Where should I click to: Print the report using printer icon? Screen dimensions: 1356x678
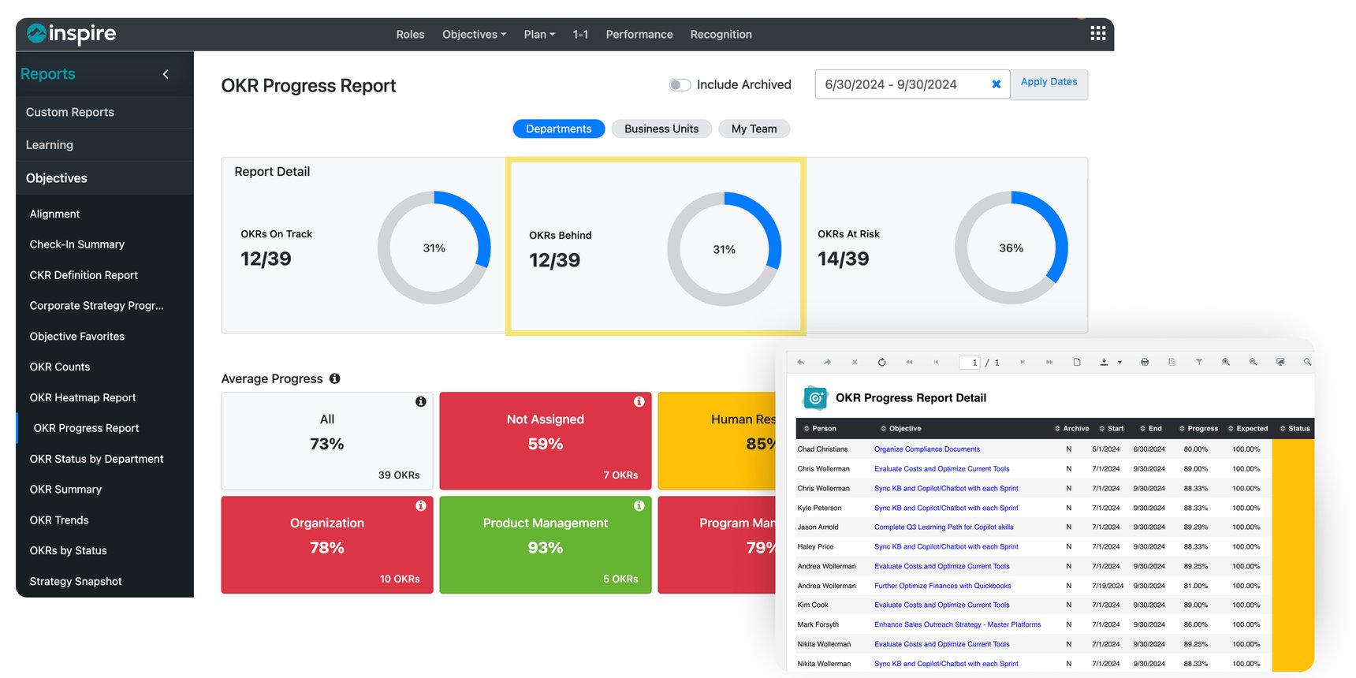(1144, 363)
